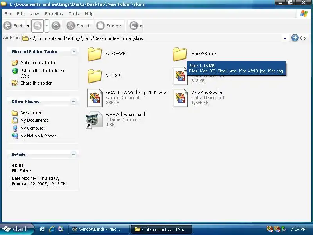
Task: Open the Views button menu
Action: [x=135, y=26]
